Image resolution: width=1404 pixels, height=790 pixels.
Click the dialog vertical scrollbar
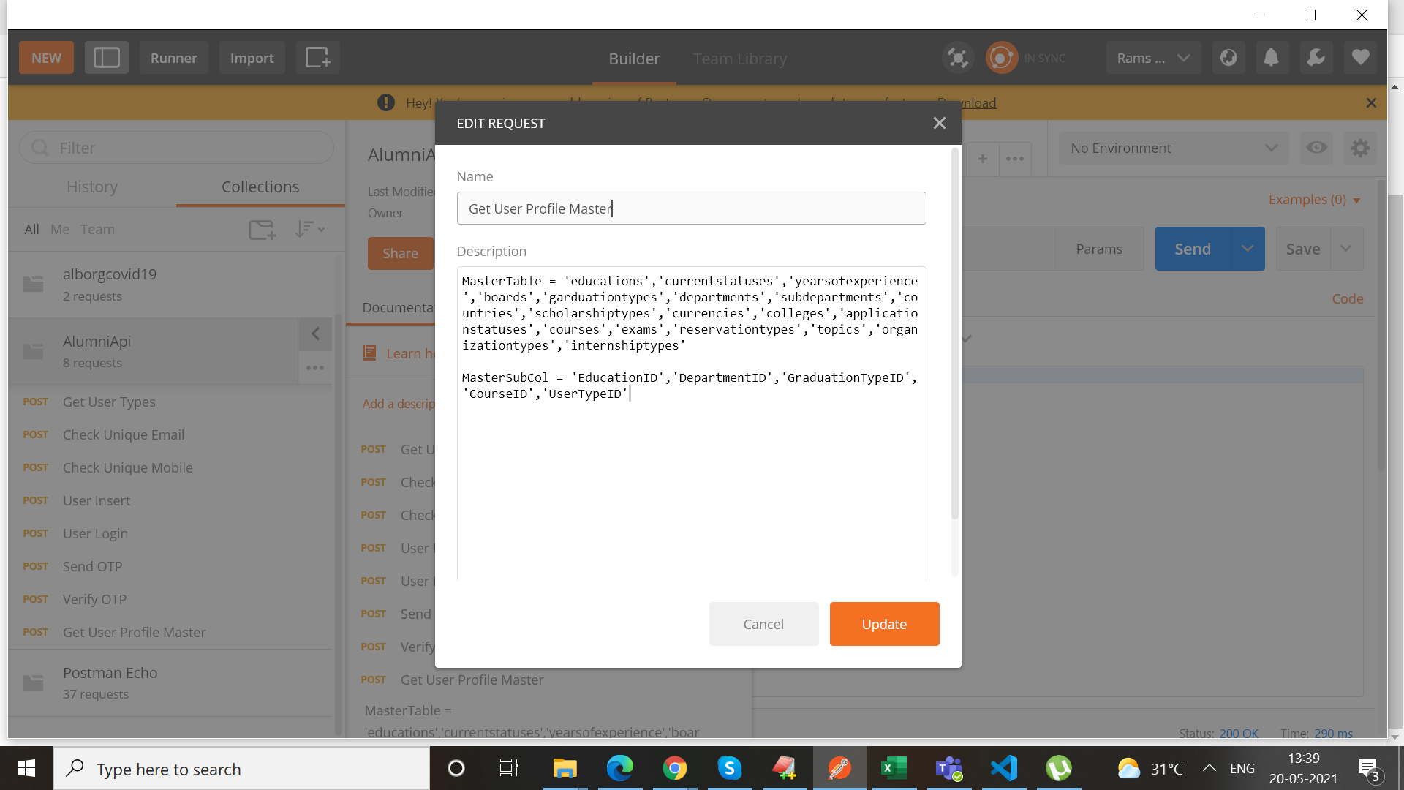tap(954, 334)
